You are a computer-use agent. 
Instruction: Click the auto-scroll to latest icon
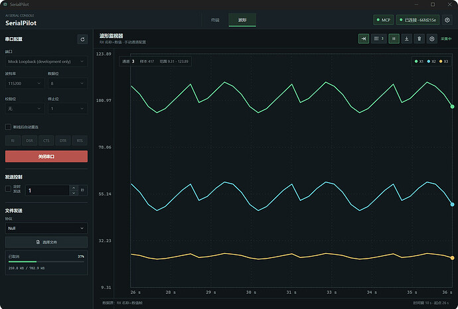tap(364, 39)
